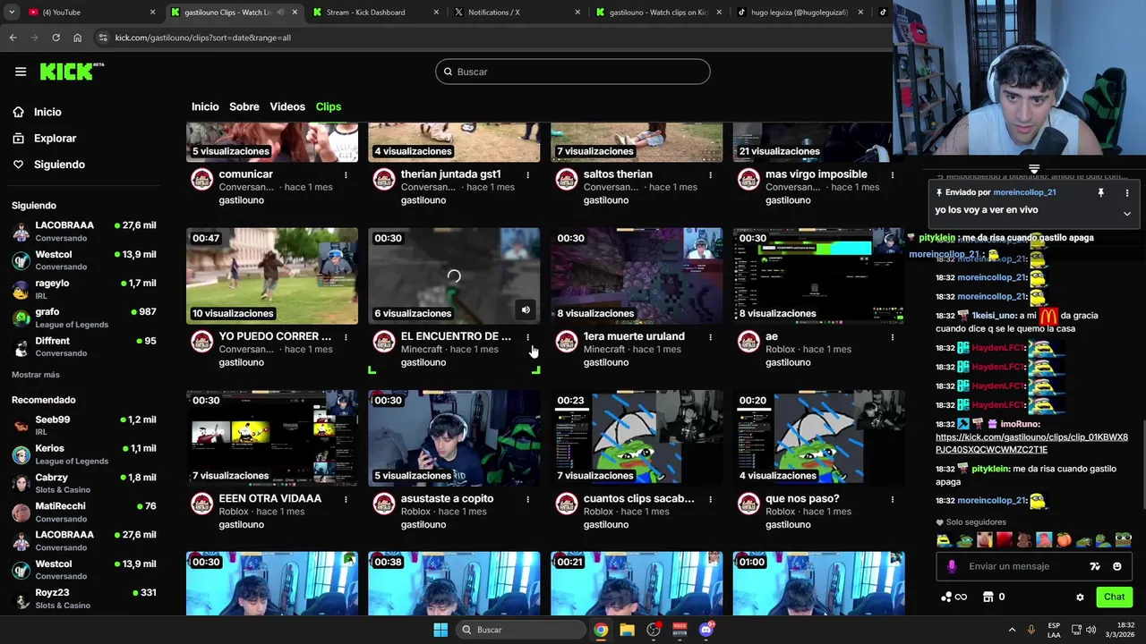The height and width of the screenshot is (644, 1146).
Task: Open options menu for clip 'ae'
Action: point(893,337)
